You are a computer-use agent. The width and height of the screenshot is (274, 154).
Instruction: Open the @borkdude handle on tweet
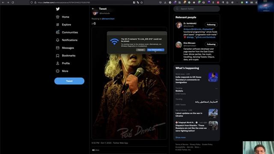point(104,13)
